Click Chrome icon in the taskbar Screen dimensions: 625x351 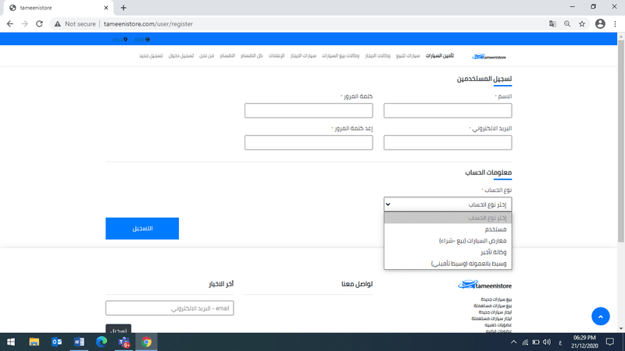146,342
